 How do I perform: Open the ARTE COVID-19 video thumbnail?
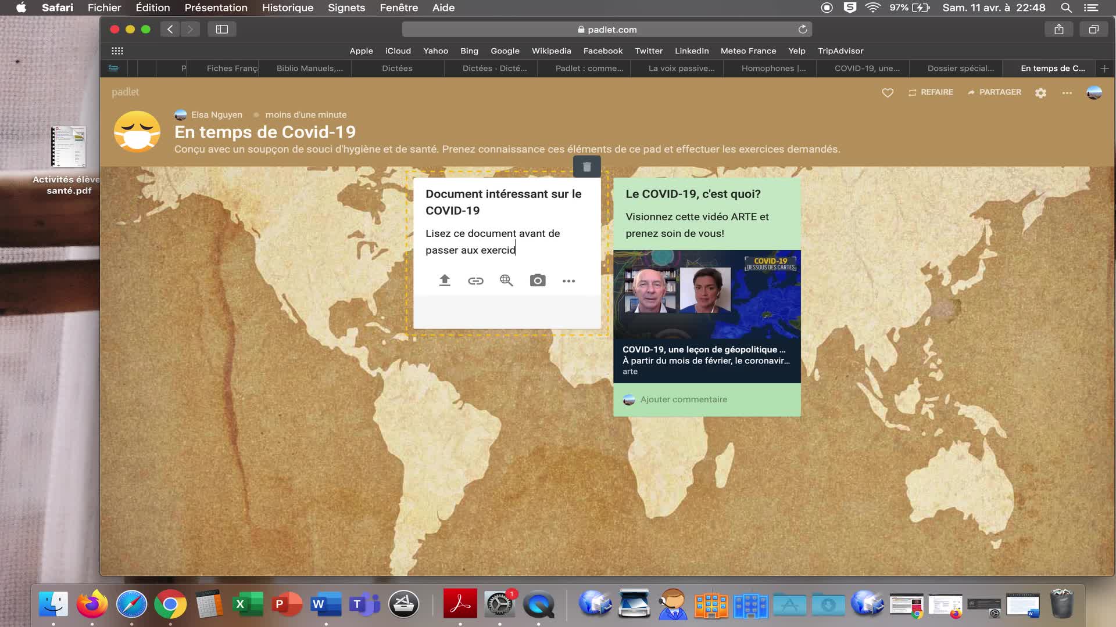coord(707,295)
